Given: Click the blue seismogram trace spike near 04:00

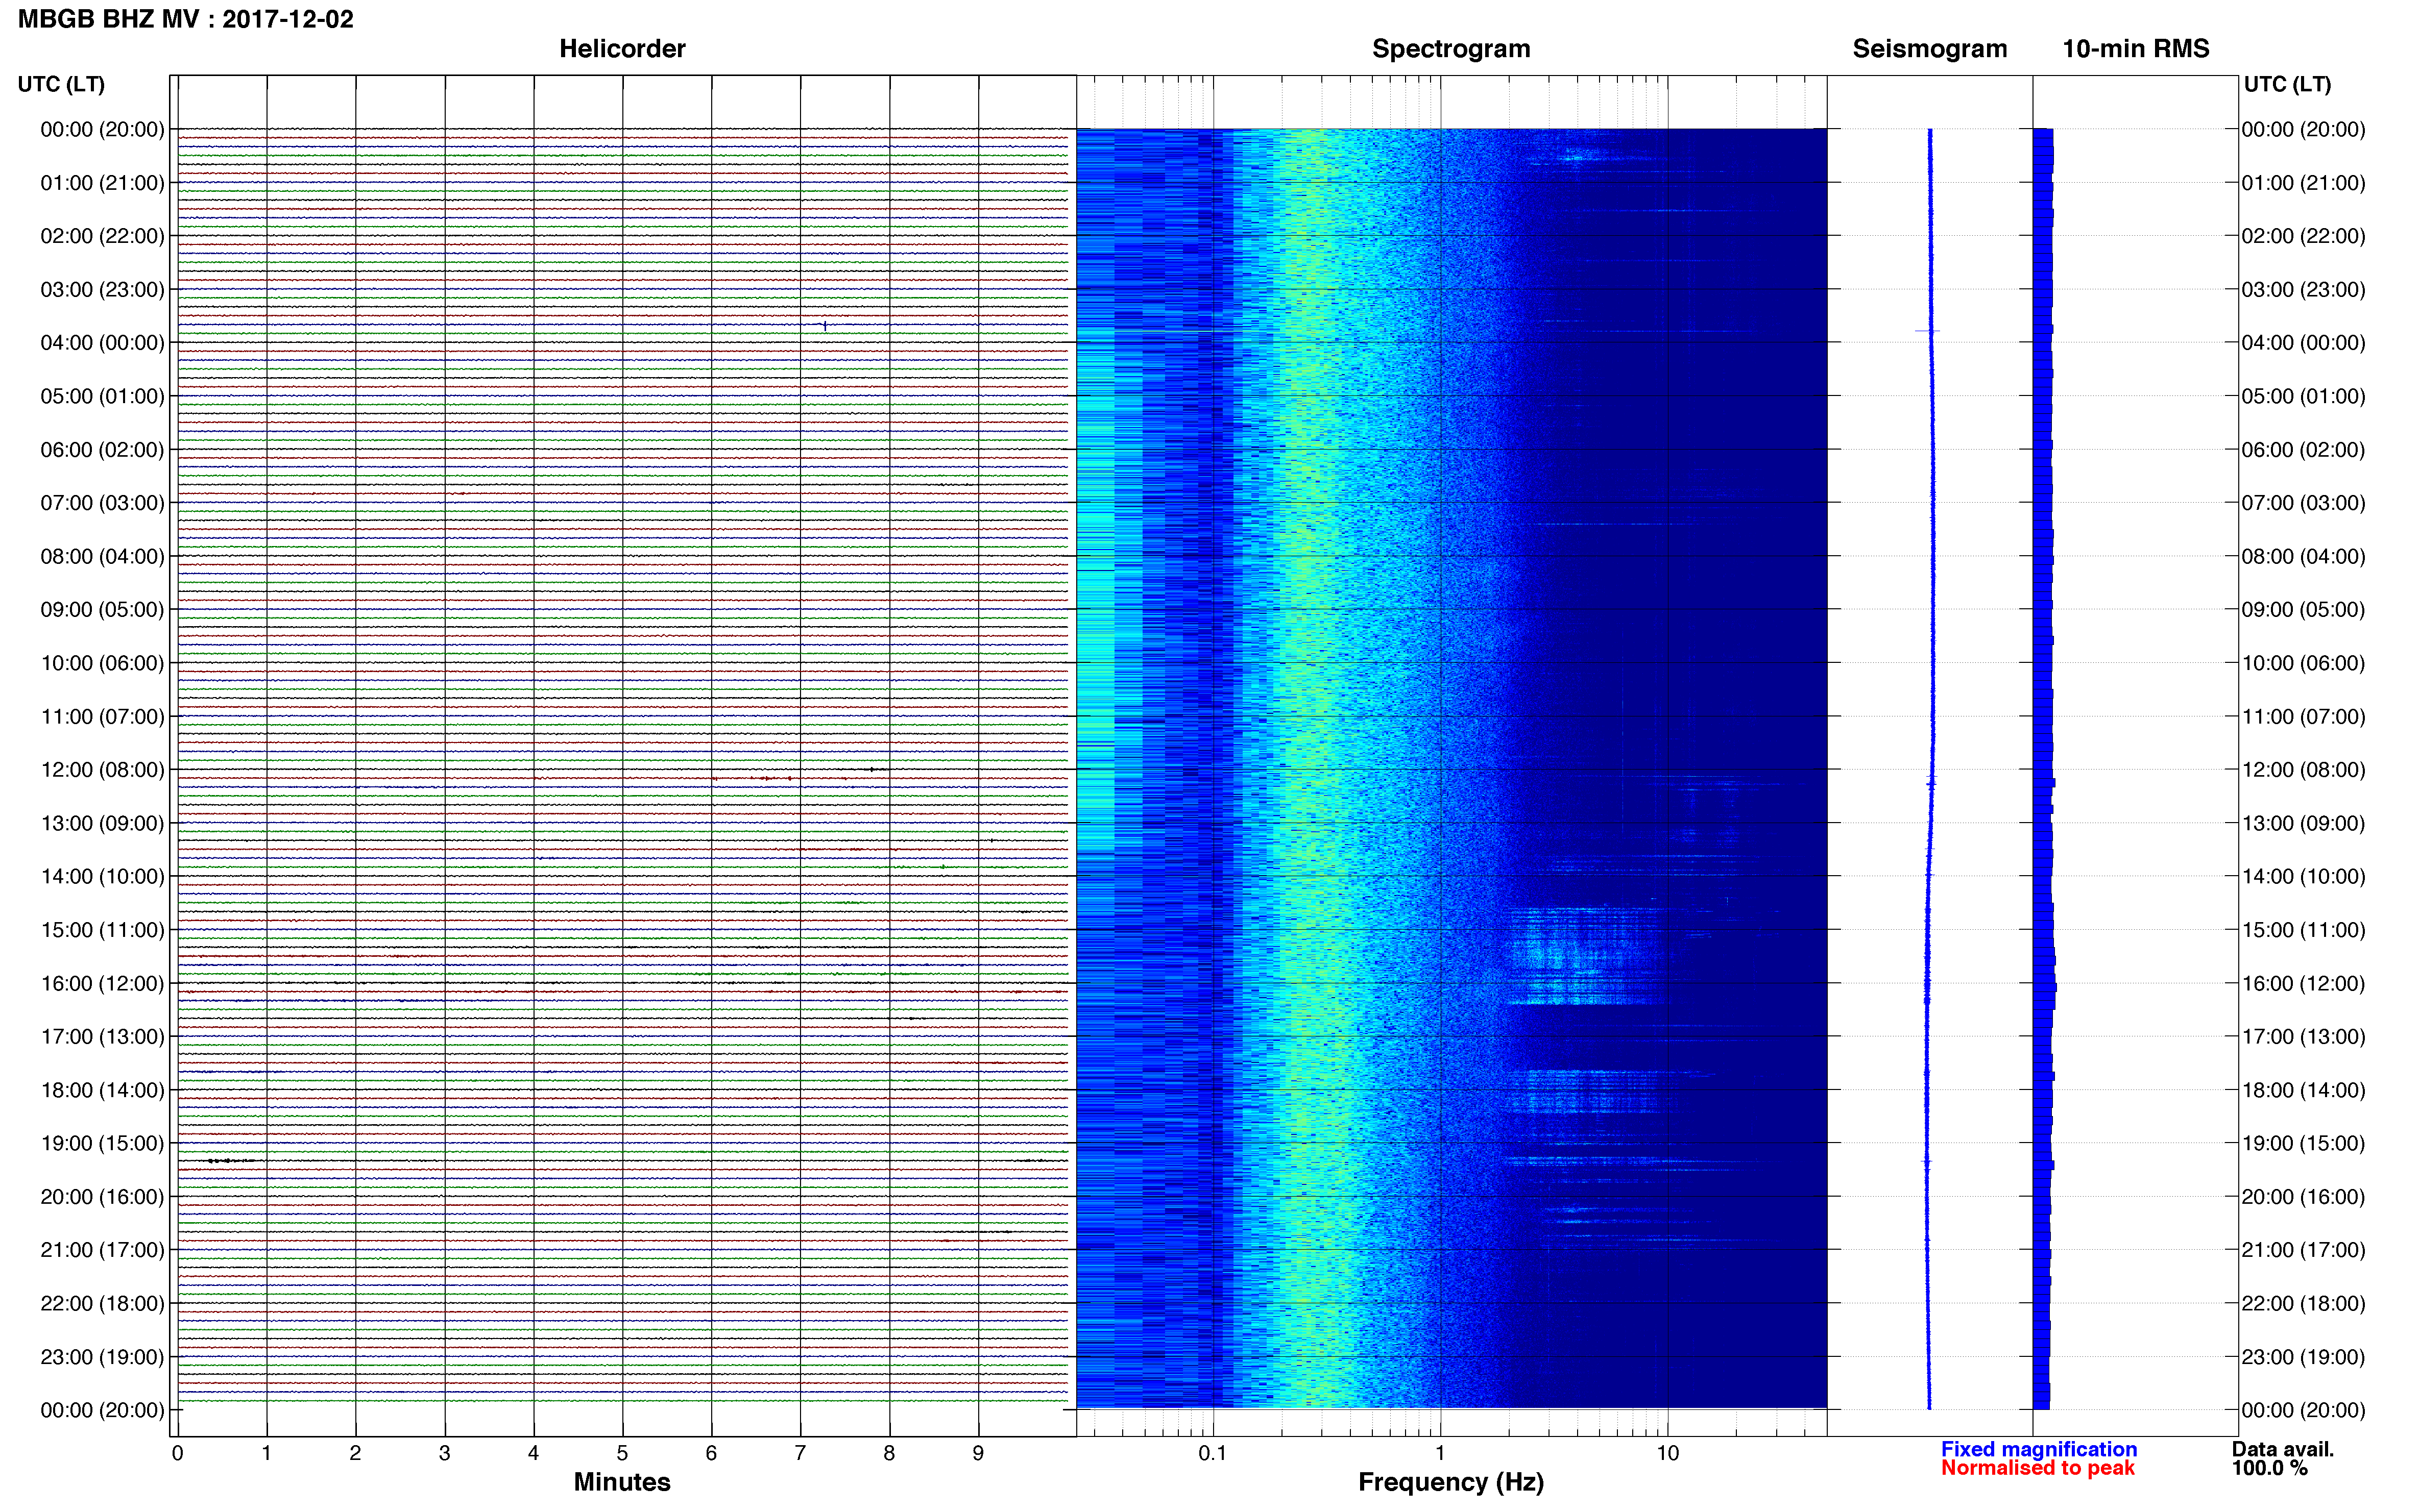Looking at the screenshot, I should (x=1927, y=330).
